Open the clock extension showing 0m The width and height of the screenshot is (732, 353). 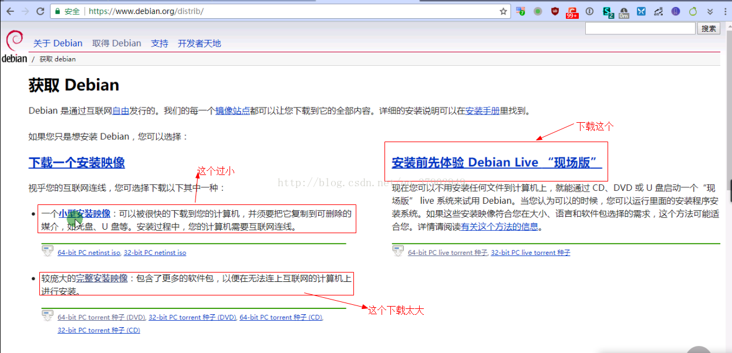[x=624, y=12]
